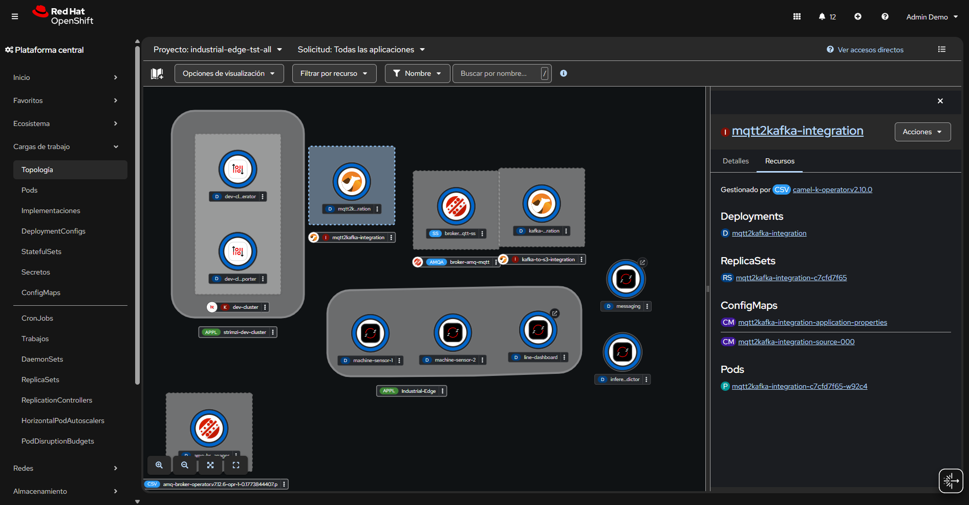Open notifications bell with 12 alerts
The width and height of the screenshot is (969, 505).
pyautogui.click(x=827, y=16)
